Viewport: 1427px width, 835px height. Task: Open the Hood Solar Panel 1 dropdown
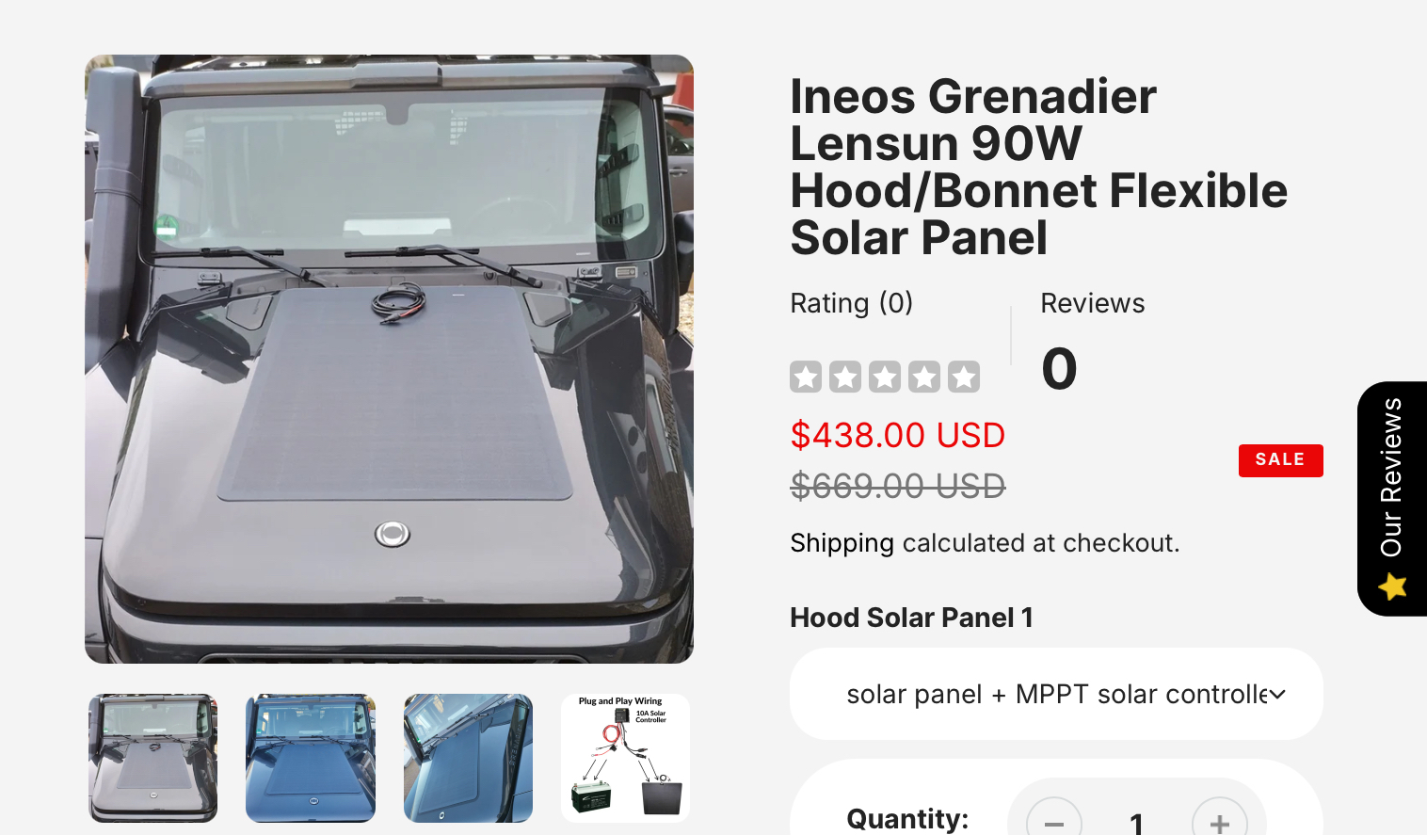click(1055, 694)
